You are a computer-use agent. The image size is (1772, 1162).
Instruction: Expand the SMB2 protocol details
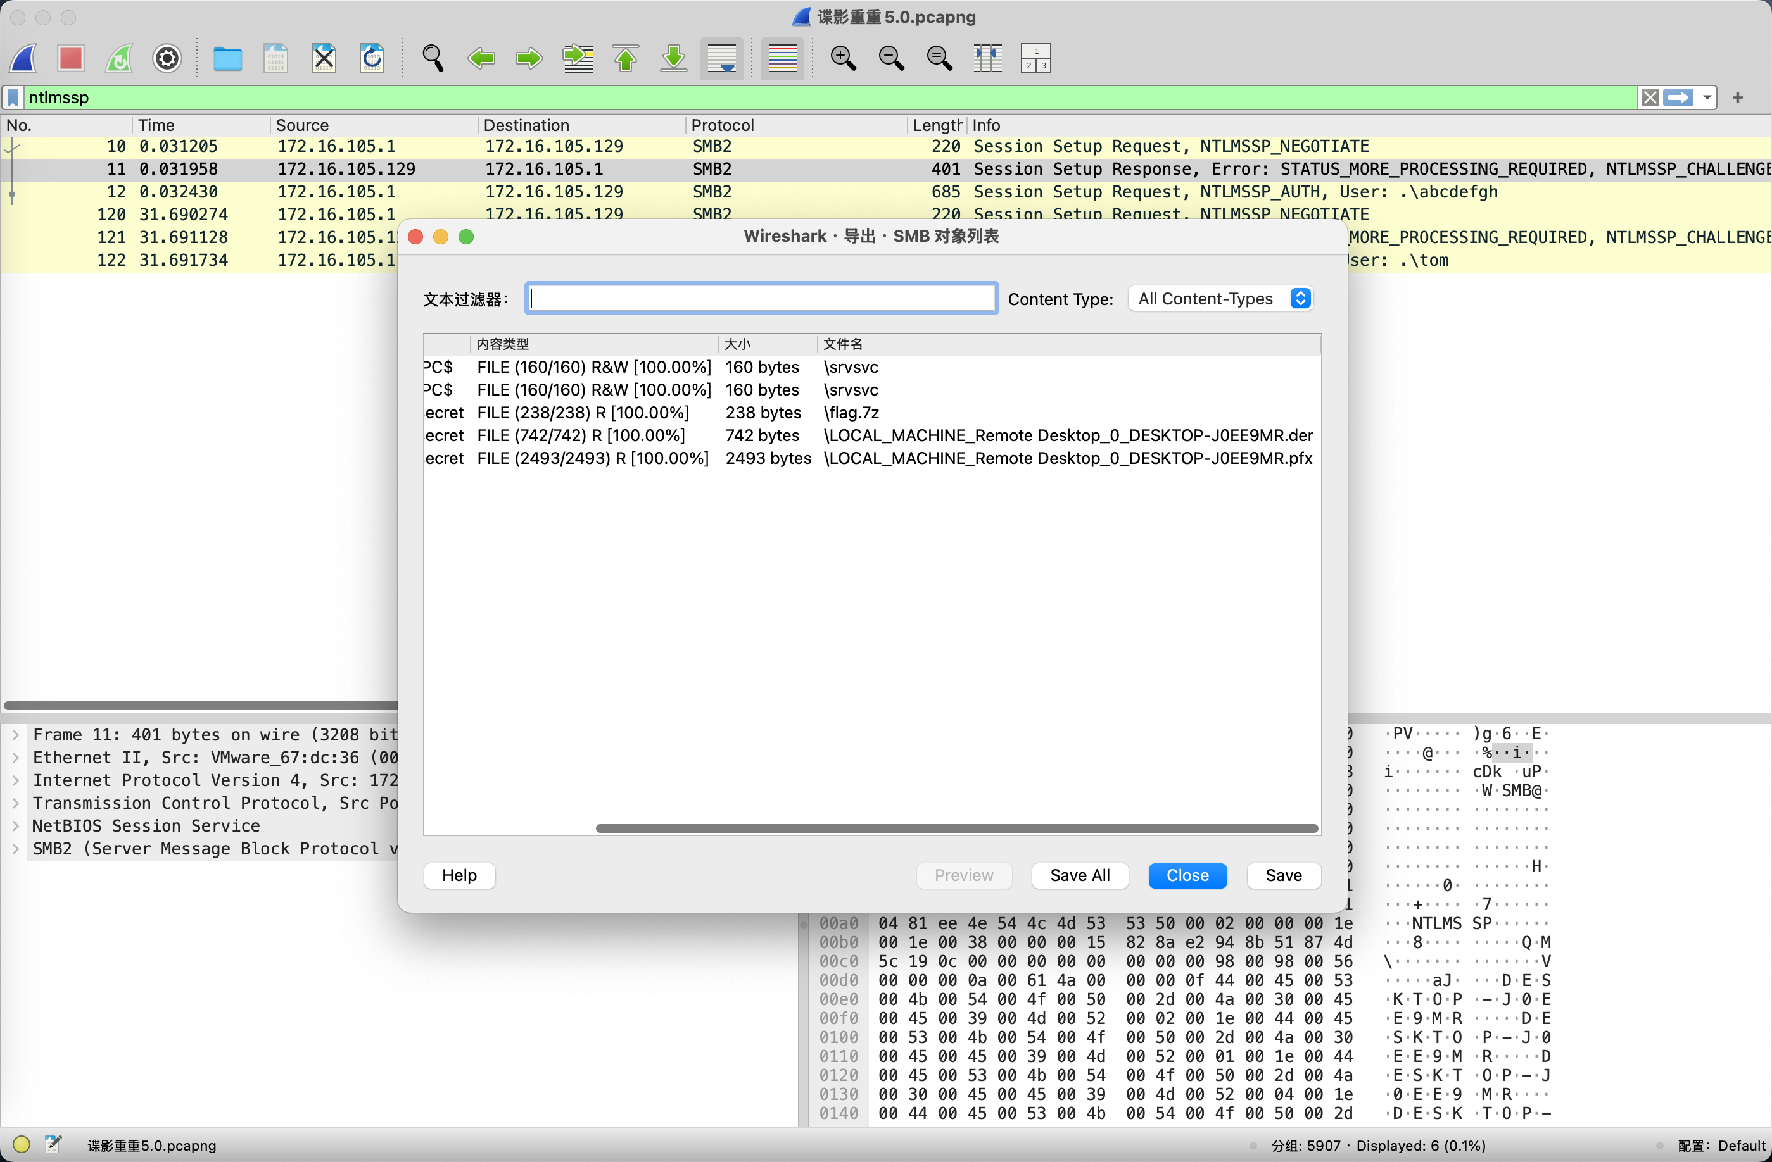(16, 849)
